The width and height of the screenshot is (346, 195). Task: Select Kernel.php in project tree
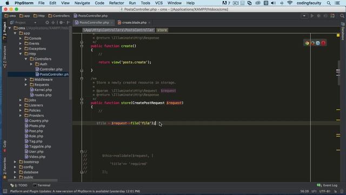coord(41,90)
